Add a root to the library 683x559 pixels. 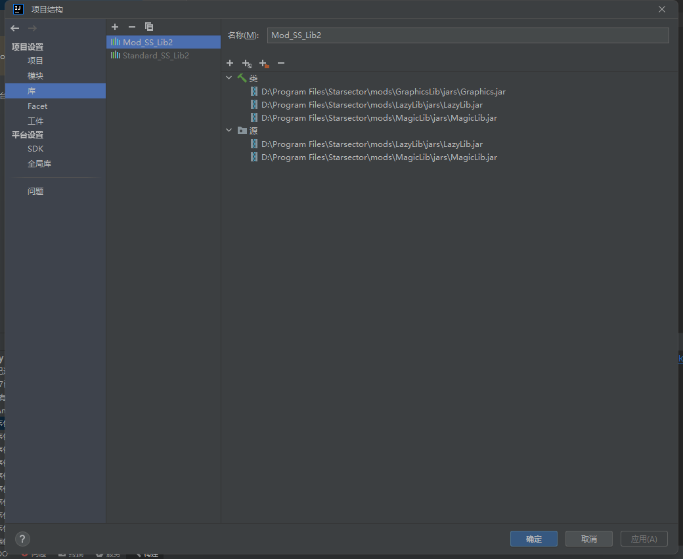tap(230, 63)
